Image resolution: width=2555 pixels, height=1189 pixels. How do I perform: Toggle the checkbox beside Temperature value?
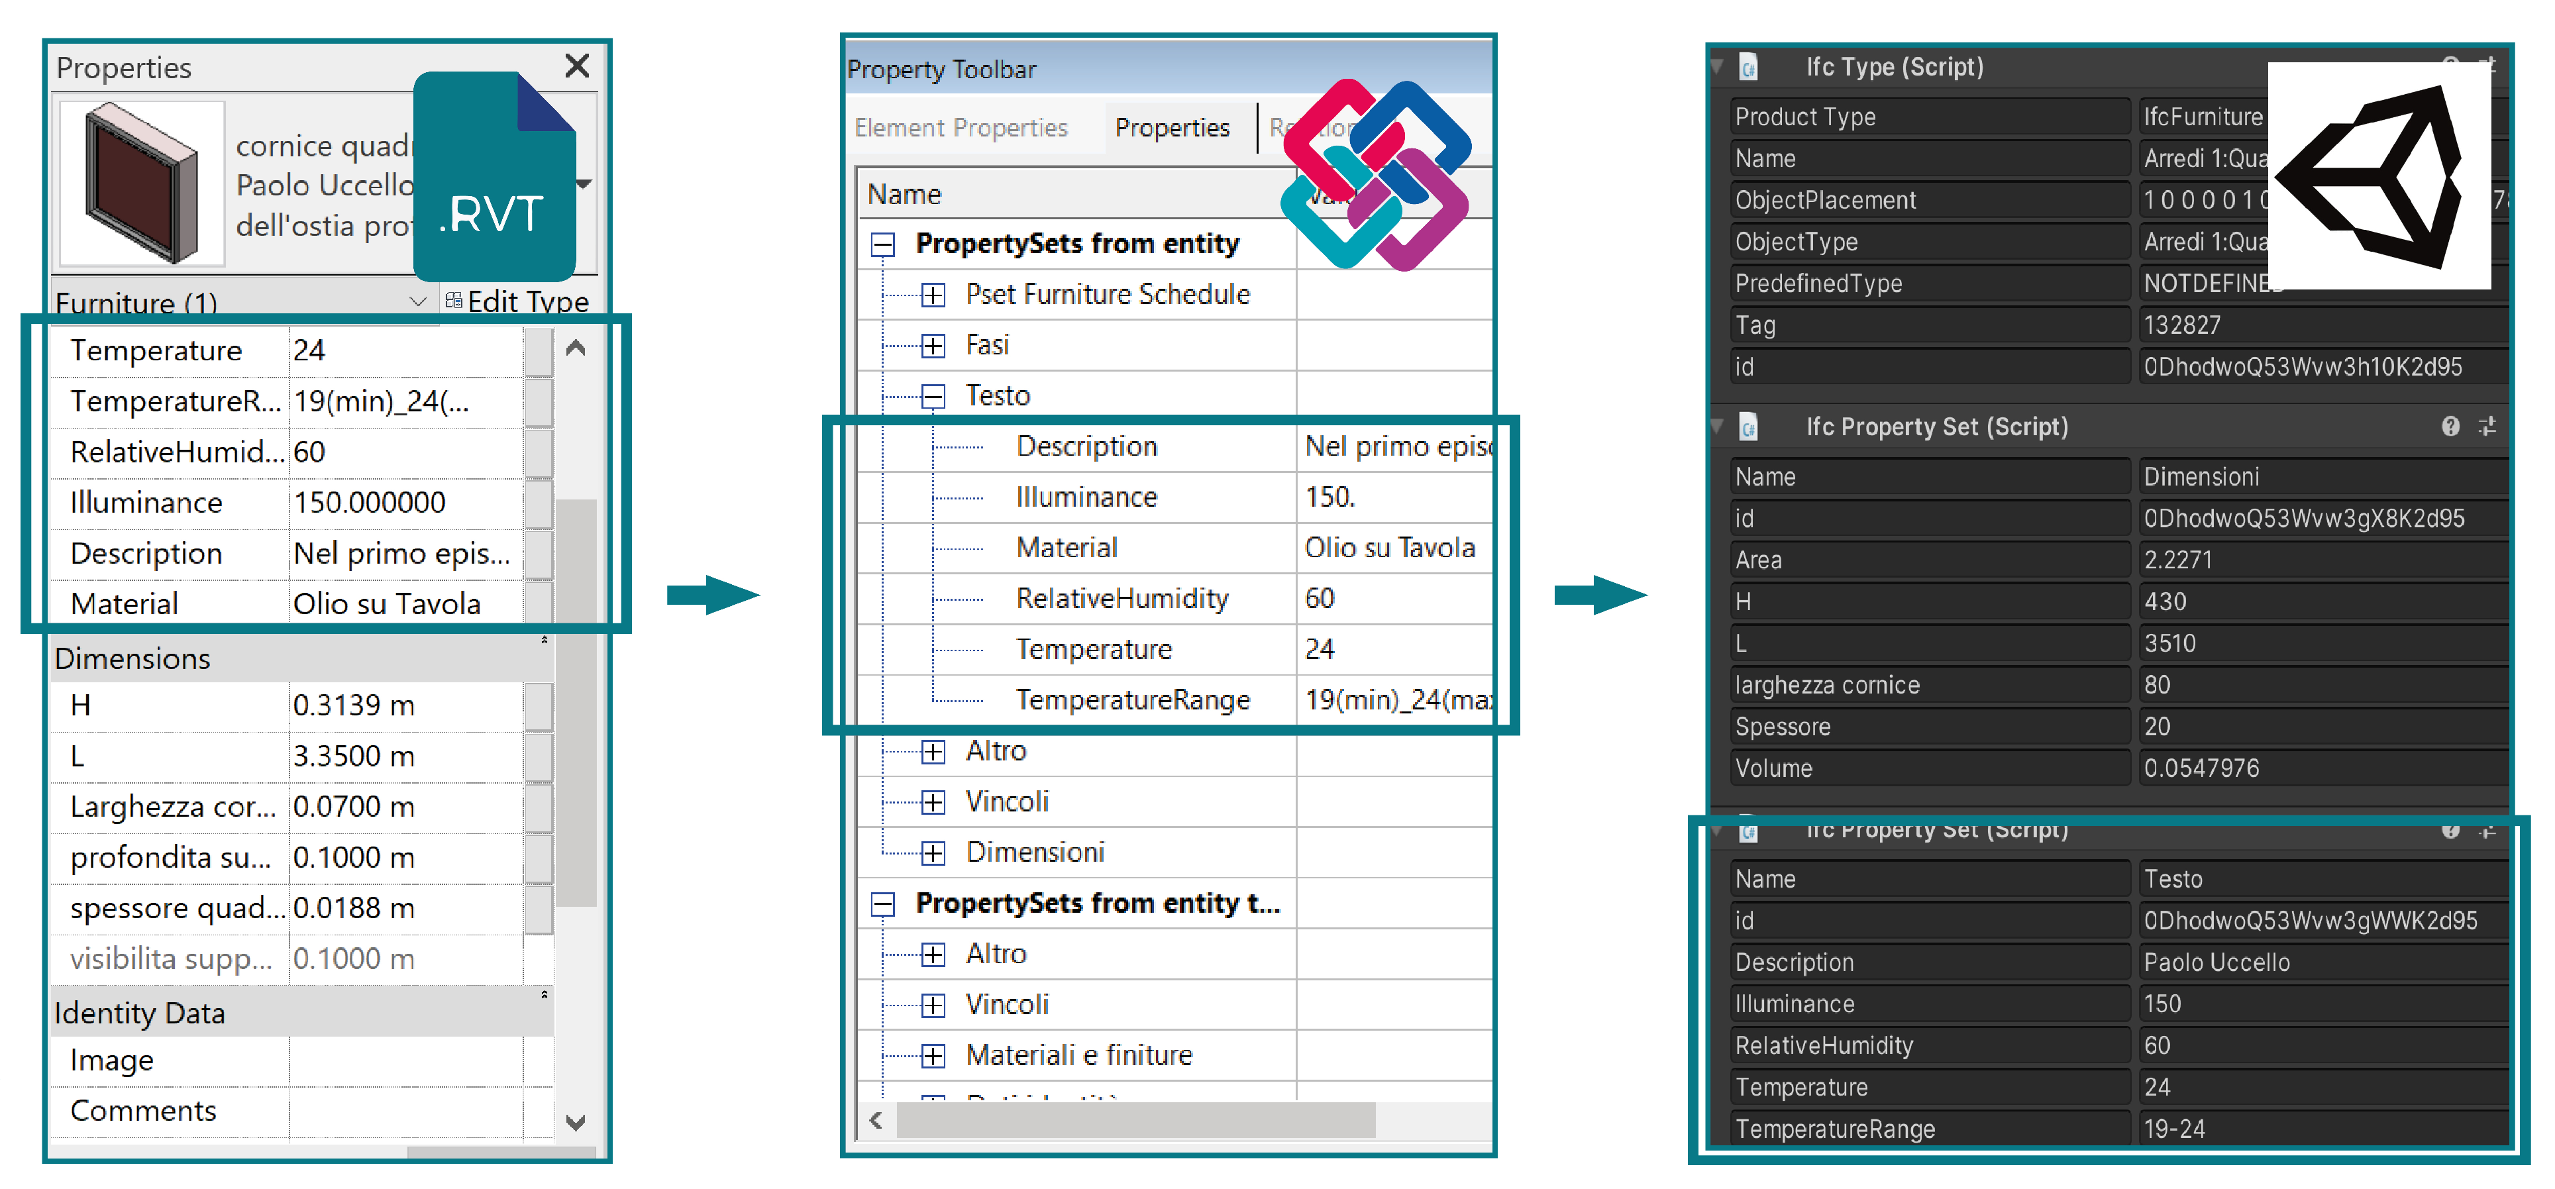point(539,351)
